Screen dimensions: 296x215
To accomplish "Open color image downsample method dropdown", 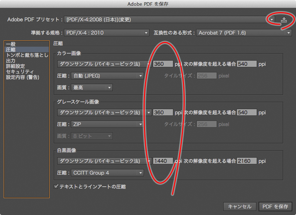I will coord(104,64).
